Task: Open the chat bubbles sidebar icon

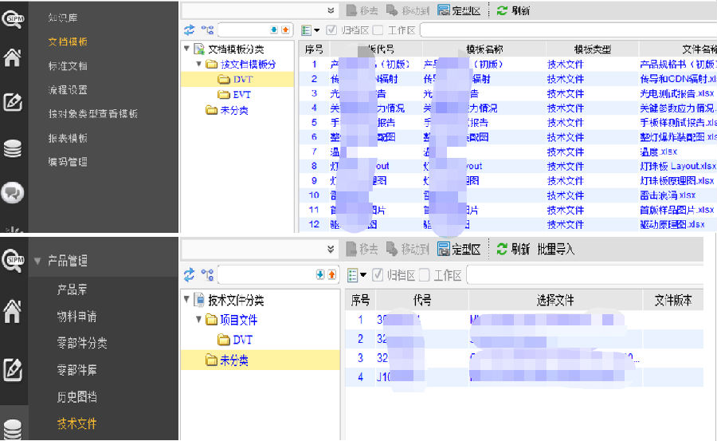Action: coord(12,192)
